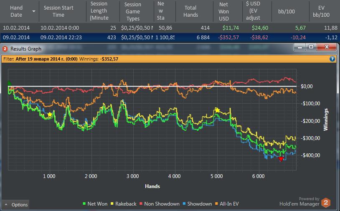
Task: Click the Showdown blue legend swatch
Action: (x=184, y=204)
